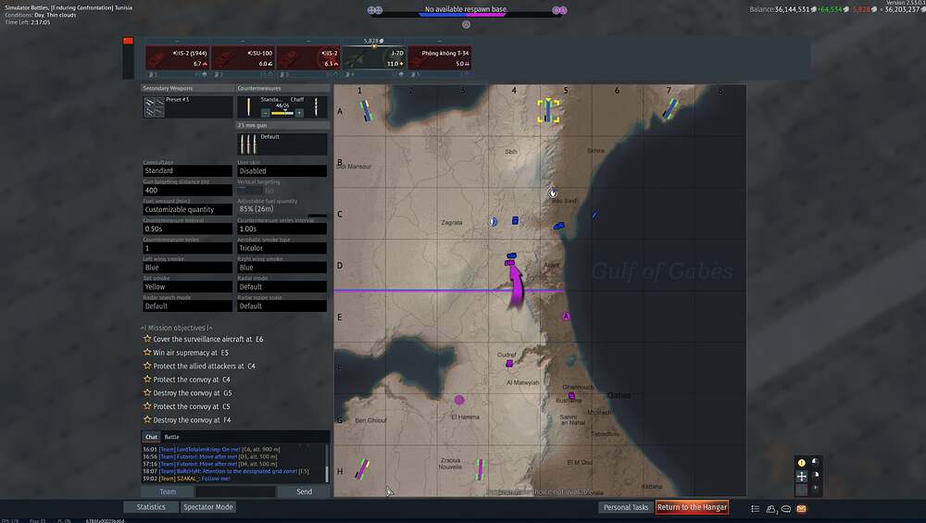Image resolution: width=926 pixels, height=523 pixels.
Task: Click objective Win air supremacy at E5
Action: tap(186, 353)
